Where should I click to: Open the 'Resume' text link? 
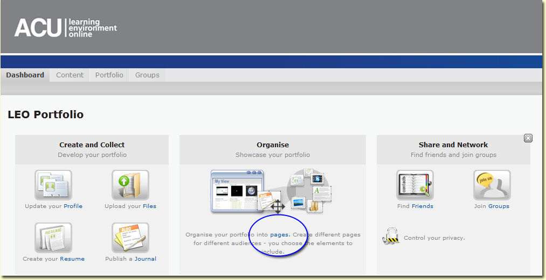coord(72,259)
